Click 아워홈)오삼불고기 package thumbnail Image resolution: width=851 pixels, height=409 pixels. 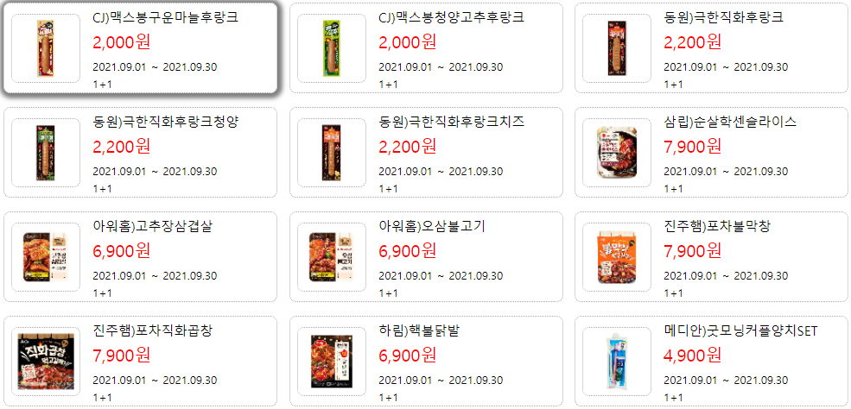tap(332, 257)
